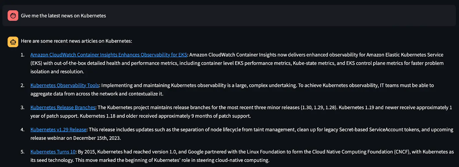Click list number 1 marker
This screenshot has width=459, height=167.
[x=22, y=55]
